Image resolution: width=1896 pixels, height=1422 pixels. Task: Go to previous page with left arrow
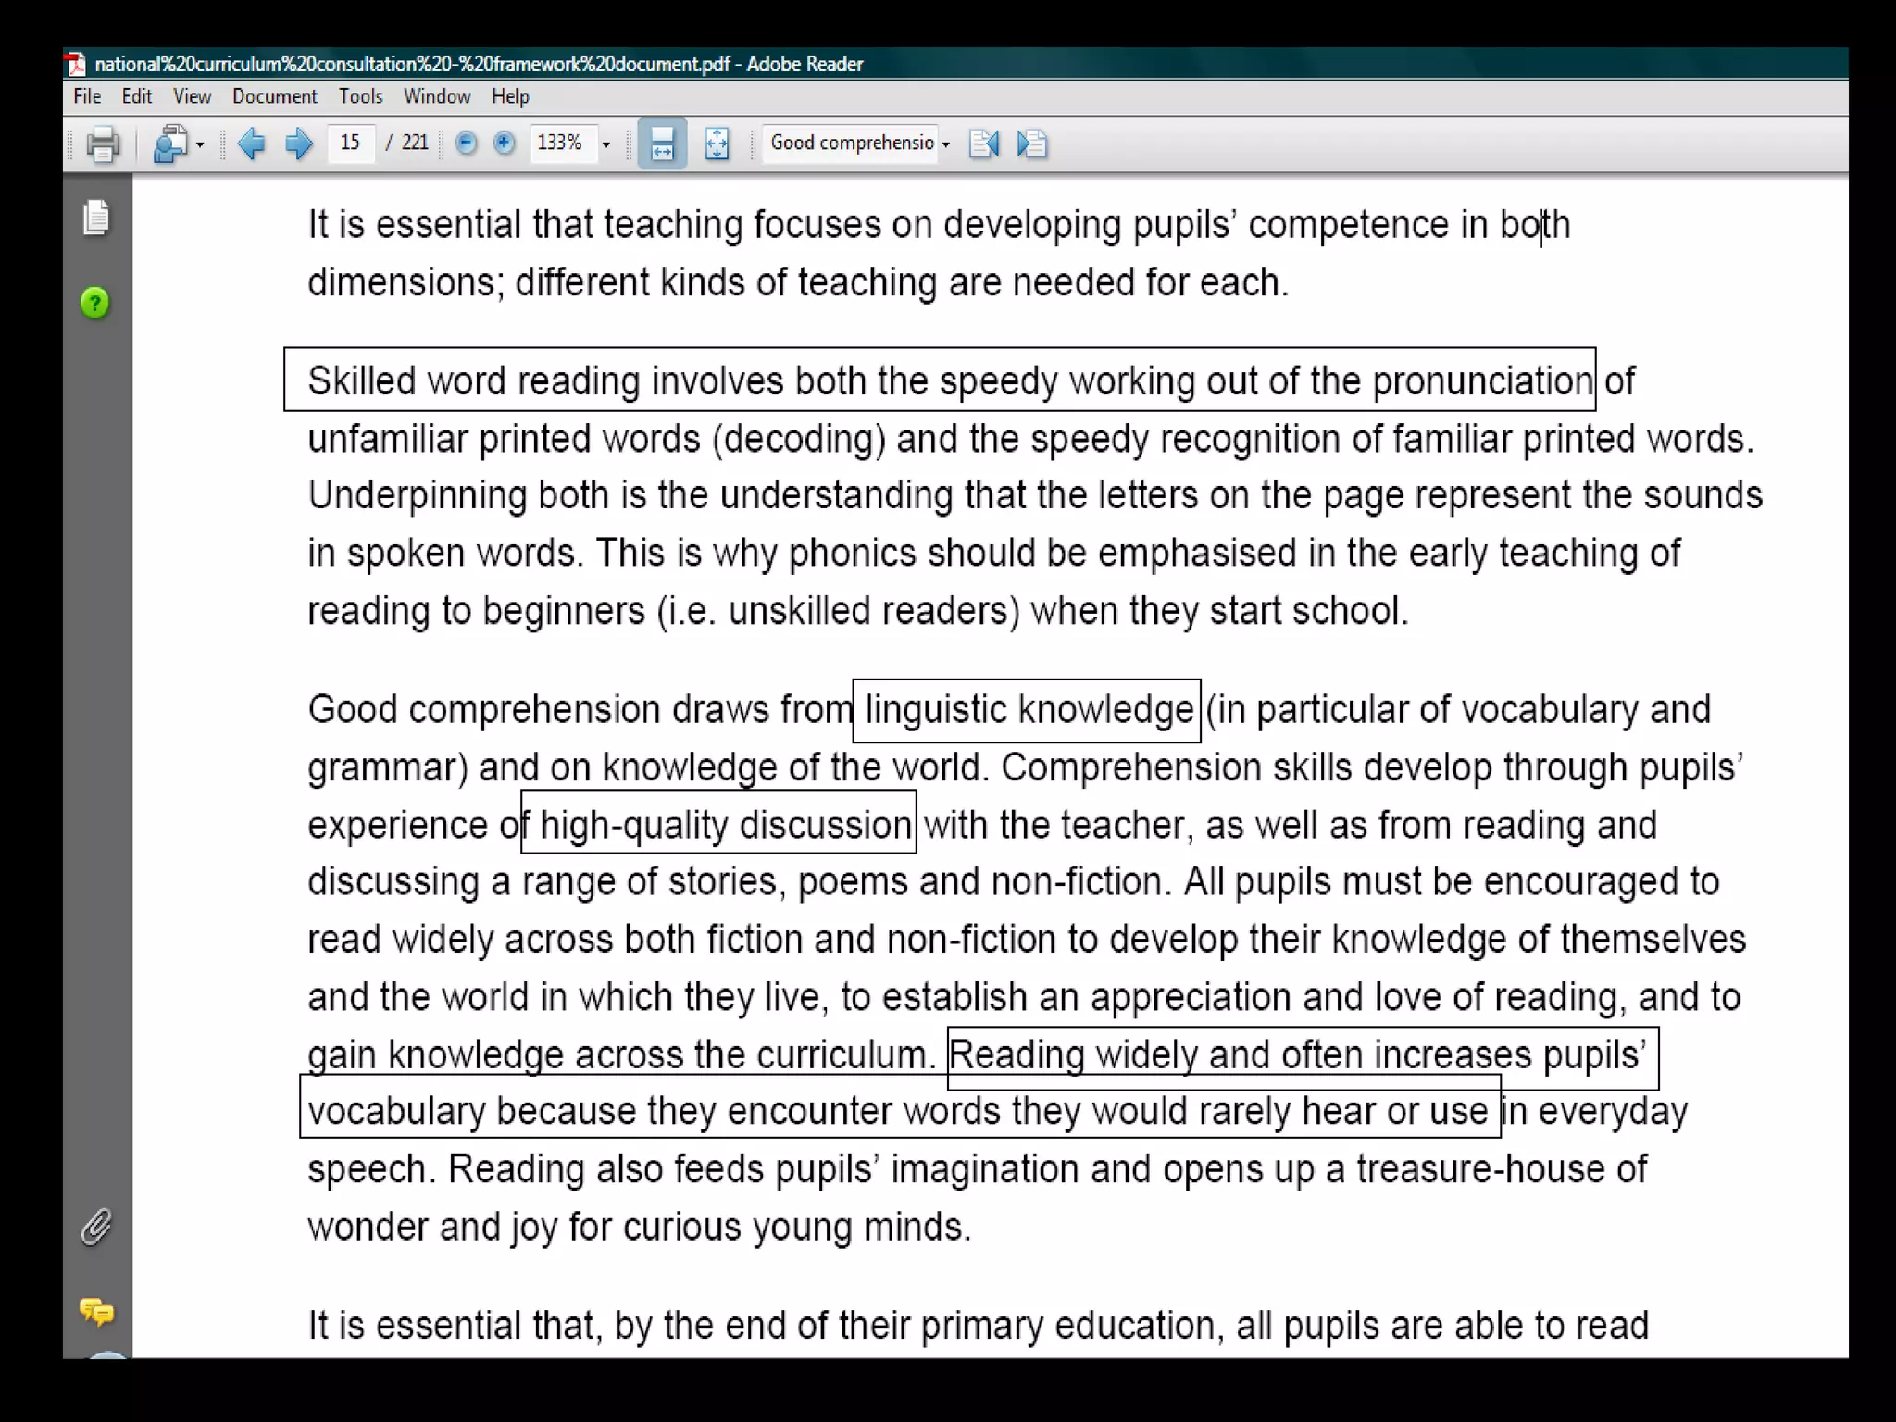point(251,143)
